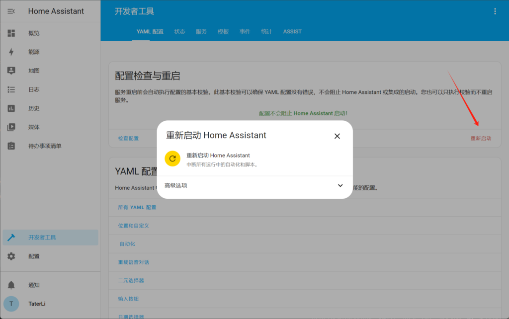This screenshot has height=319, width=509.
Task: Open 概览 in the sidebar
Action: [34, 33]
